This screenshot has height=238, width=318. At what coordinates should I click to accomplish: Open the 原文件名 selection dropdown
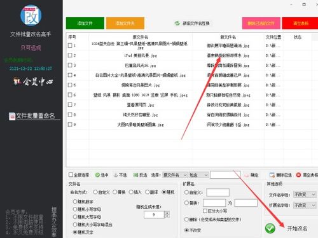[x=175, y=175]
